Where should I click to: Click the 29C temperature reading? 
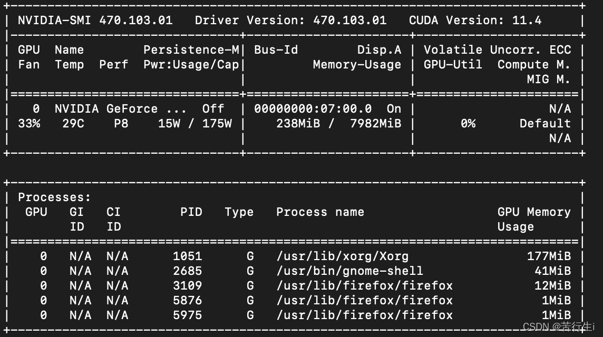(73, 123)
